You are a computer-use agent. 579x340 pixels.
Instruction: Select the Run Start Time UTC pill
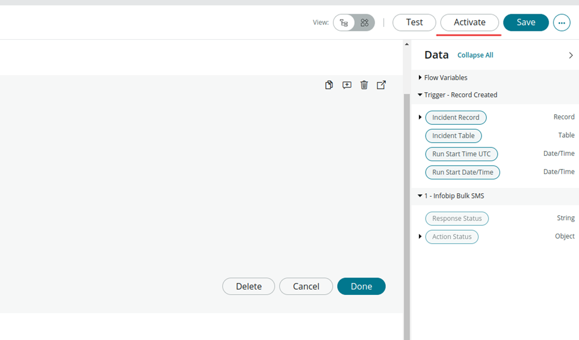461,154
